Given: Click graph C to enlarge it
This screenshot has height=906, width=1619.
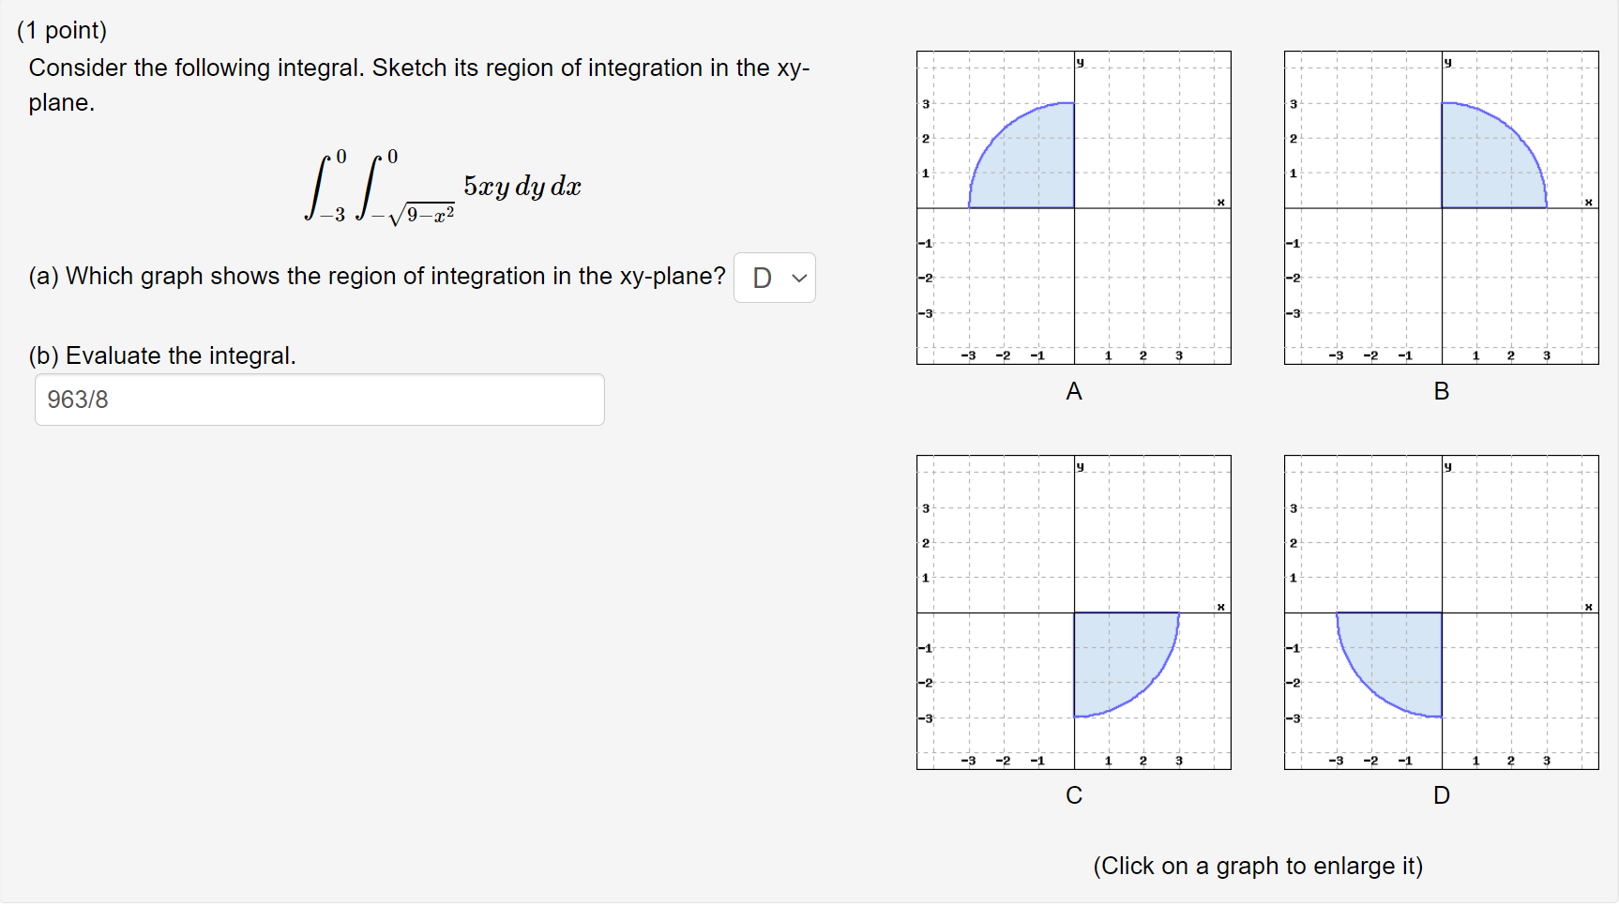Looking at the screenshot, I should 1073,610.
